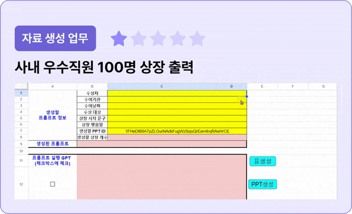This screenshot has width=352, height=214.
Task: Click the yellow input cell next to 수상 대상
Action: [177, 112]
